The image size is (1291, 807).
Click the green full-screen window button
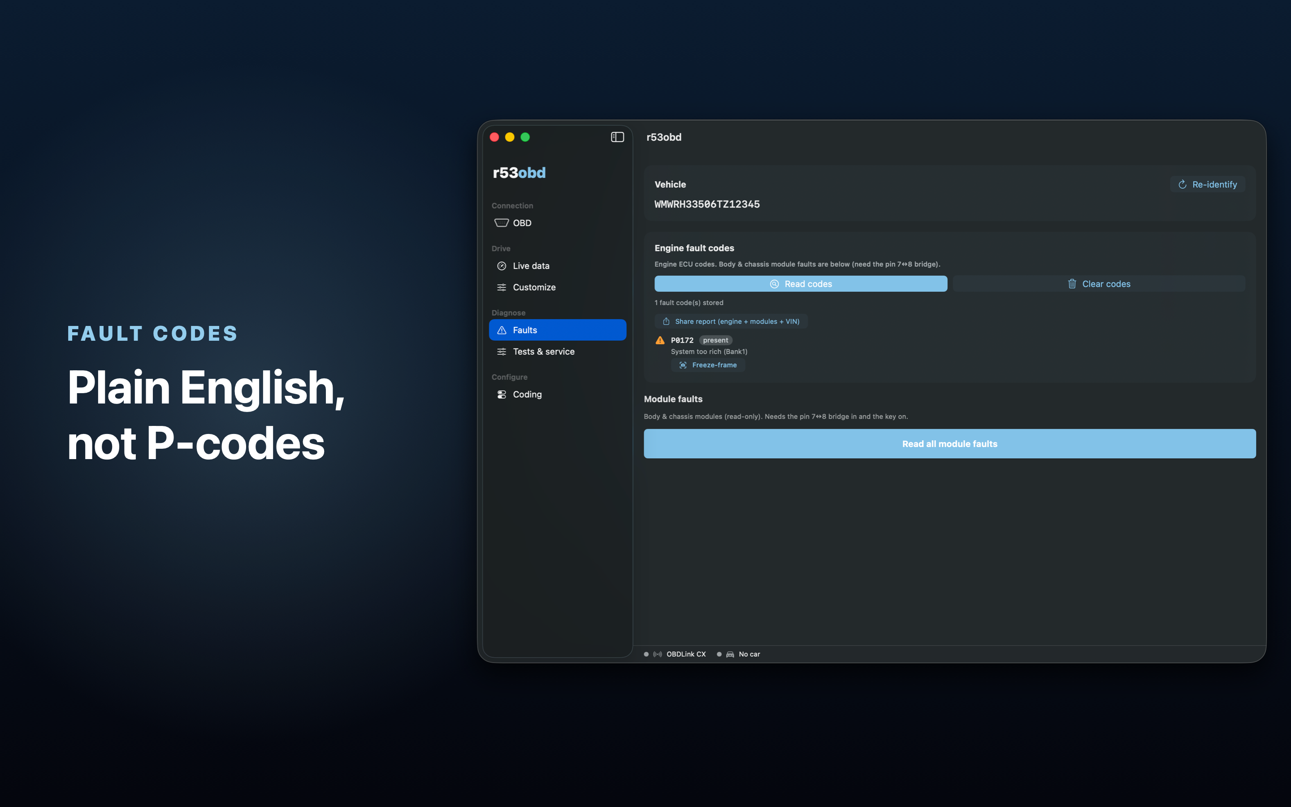coord(525,137)
